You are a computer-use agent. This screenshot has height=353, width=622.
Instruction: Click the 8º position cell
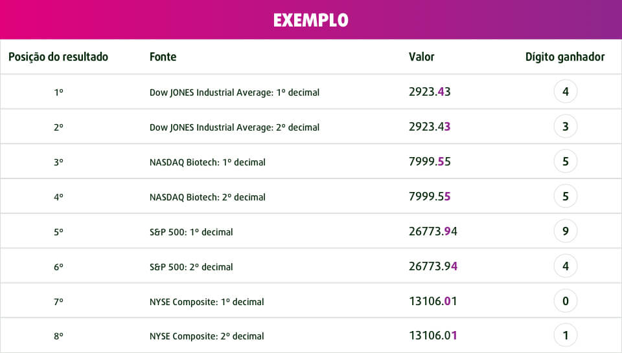tap(58, 336)
